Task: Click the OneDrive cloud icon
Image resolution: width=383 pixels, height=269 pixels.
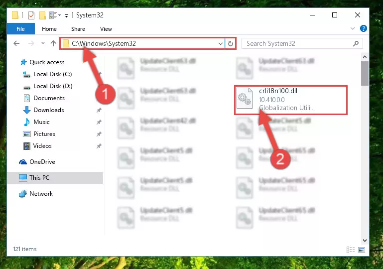Action: click(x=23, y=162)
